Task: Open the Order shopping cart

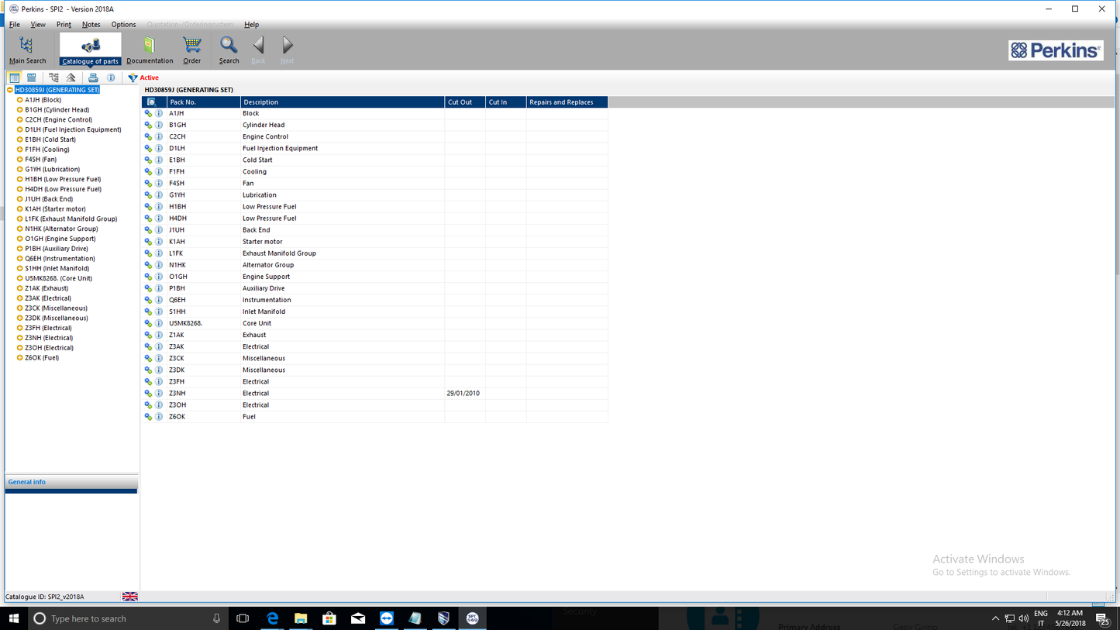Action: coord(191,50)
